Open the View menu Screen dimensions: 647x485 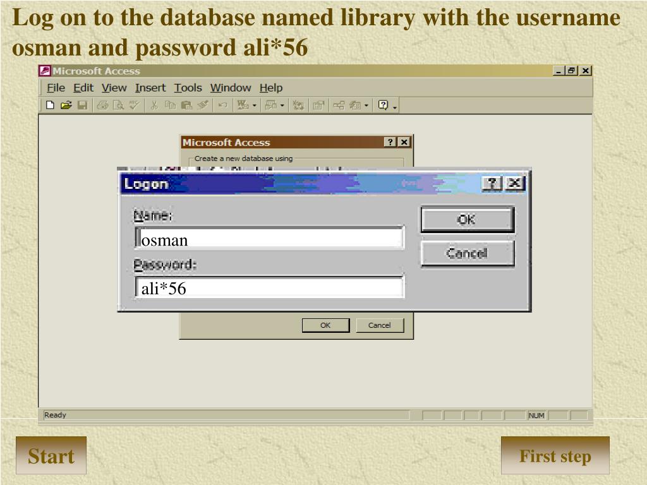(114, 88)
